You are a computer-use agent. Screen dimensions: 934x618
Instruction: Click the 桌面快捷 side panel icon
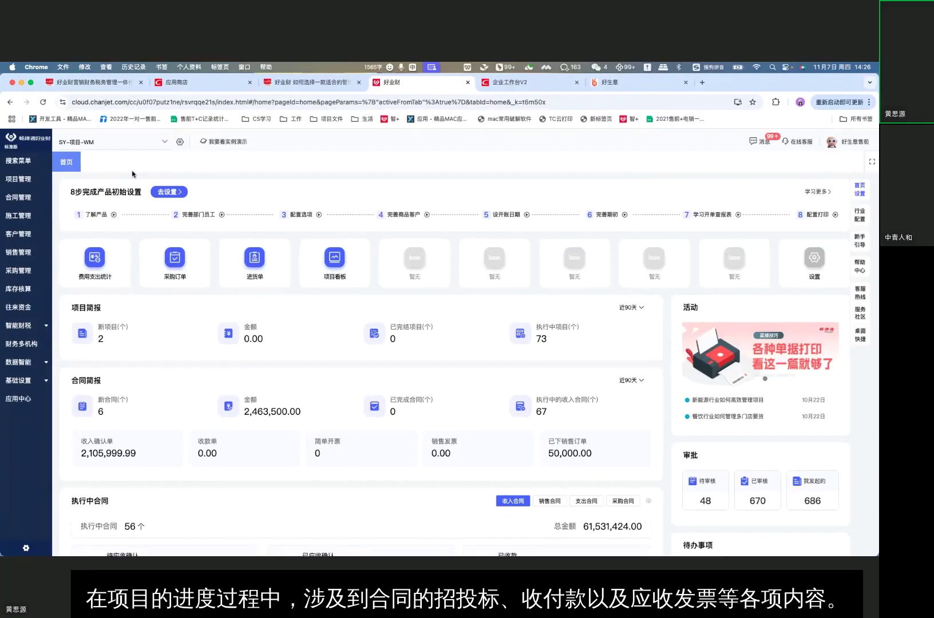[x=860, y=336]
